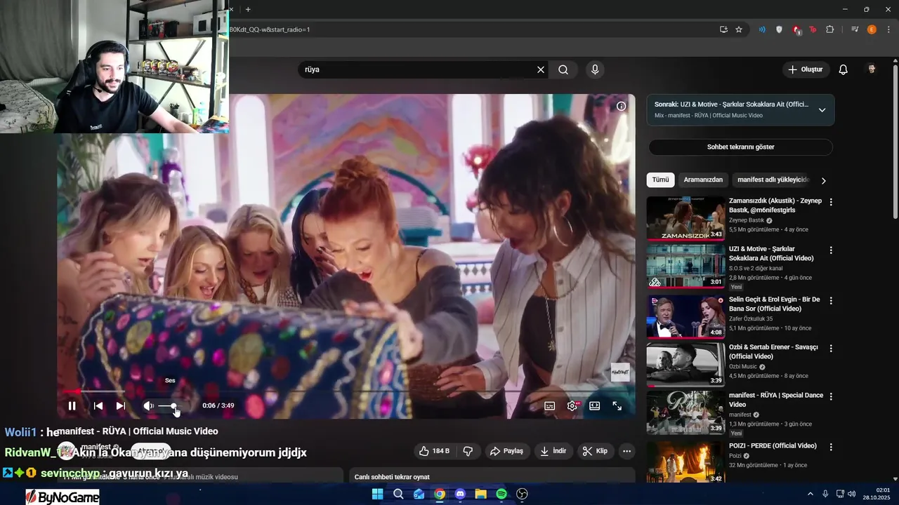899x505 pixels.
Task: Open the red 'Tp' extension icon
Action: pos(813,29)
